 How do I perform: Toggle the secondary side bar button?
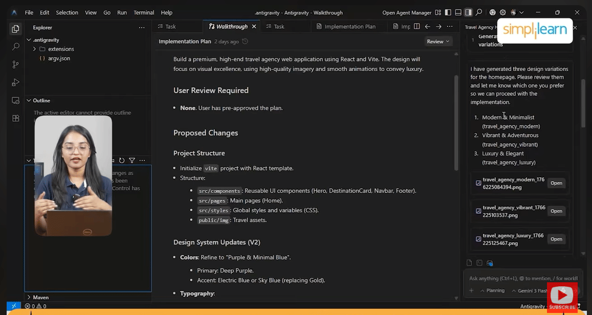pos(468,12)
